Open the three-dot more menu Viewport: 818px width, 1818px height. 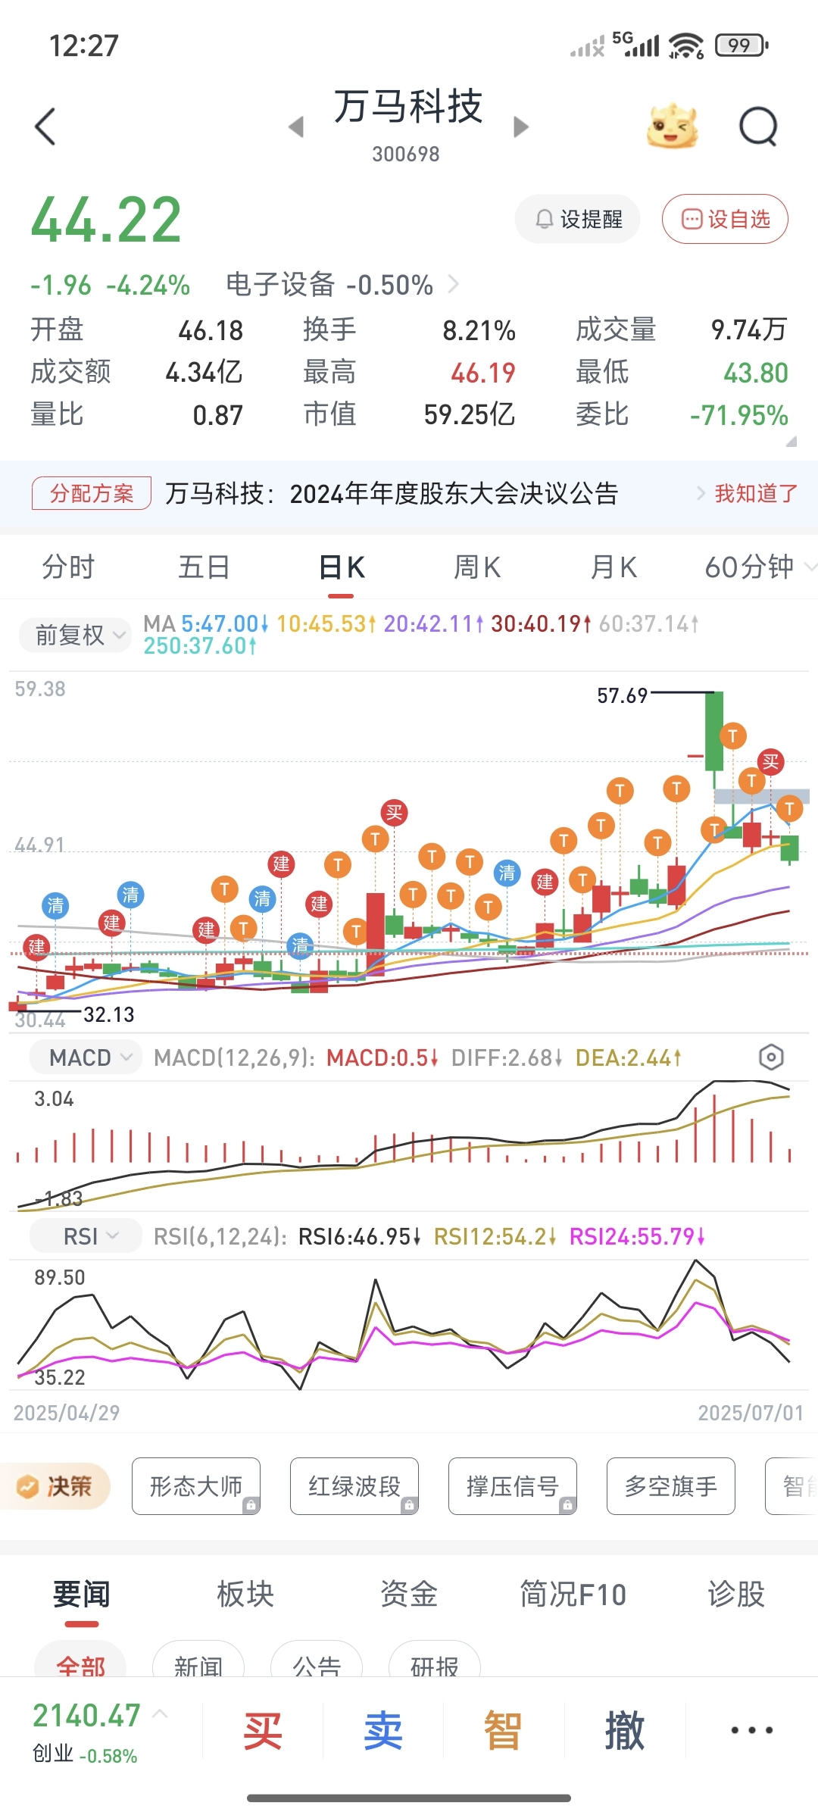(751, 1730)
